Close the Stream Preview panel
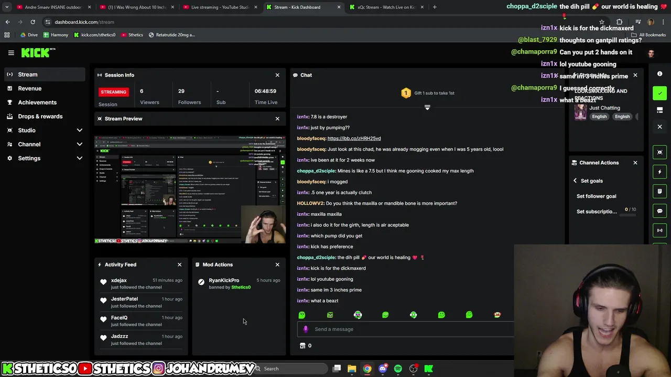The height and width of the screenshot is (377, 671). click(x=277, y=118)
